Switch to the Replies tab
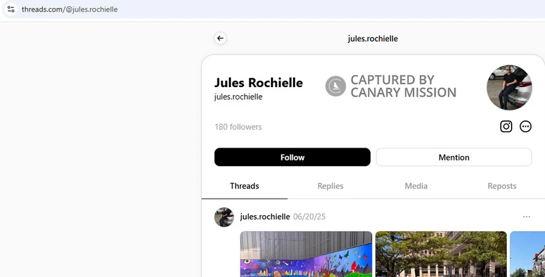Viewport: 545px width, 277px height. (330, 186)
